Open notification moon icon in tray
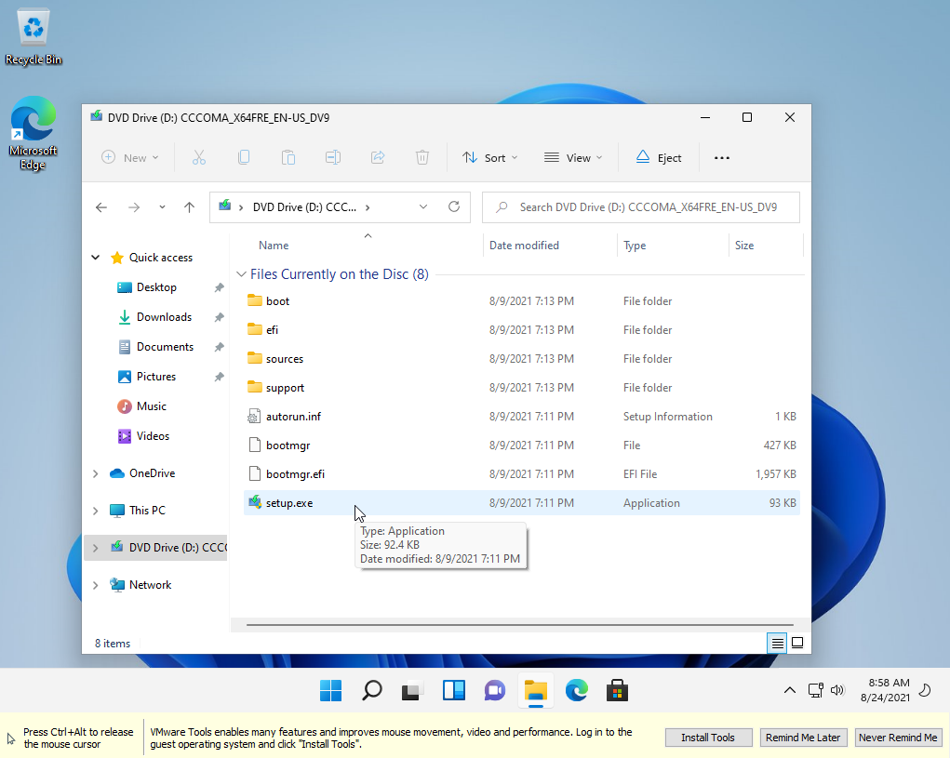Viewport: 950px width, 758px height. click(x=925, y=689)
